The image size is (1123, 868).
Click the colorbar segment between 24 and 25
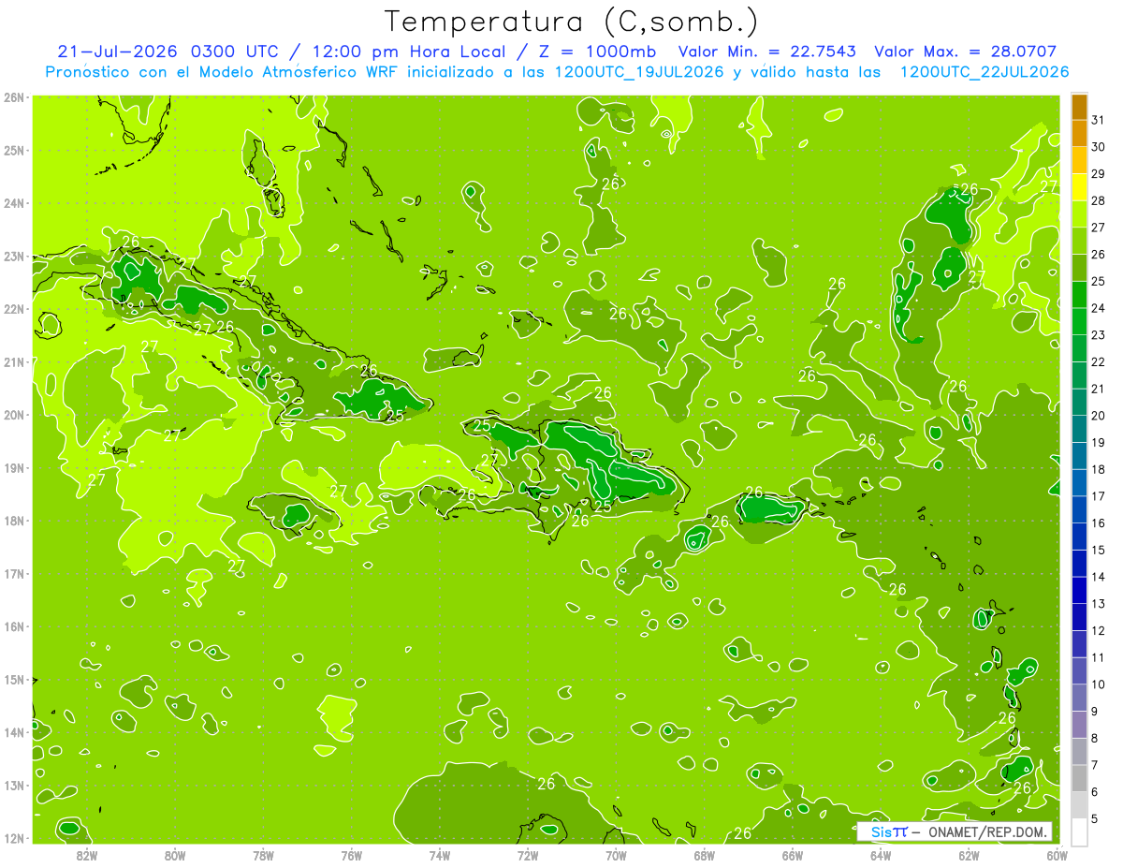[x=1079, y=295]
